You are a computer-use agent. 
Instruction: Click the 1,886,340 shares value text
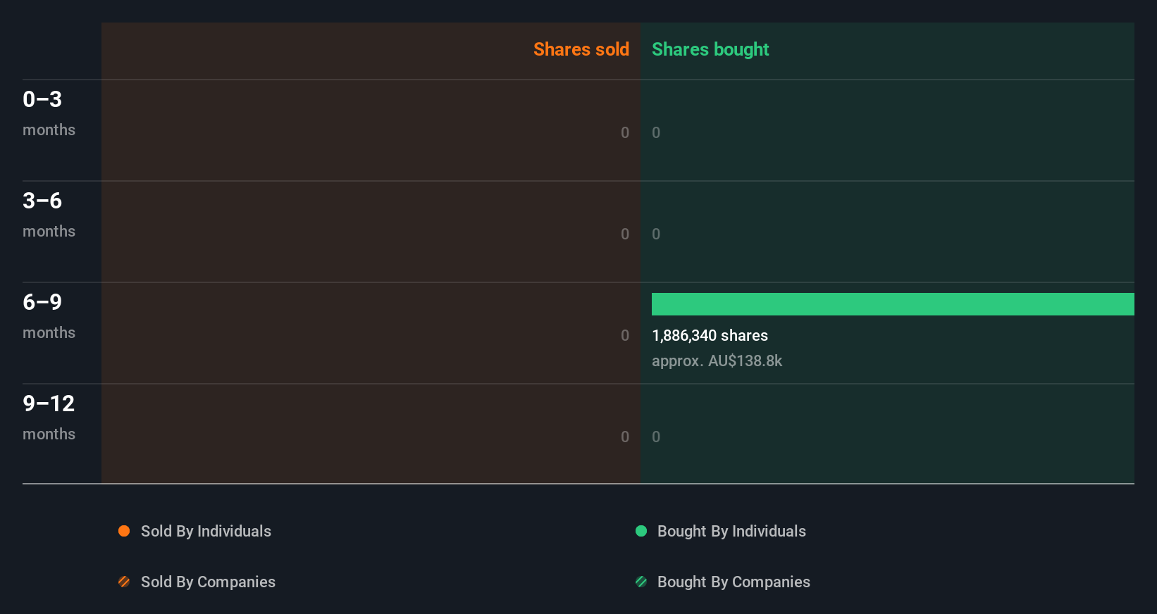coord(710,336)
